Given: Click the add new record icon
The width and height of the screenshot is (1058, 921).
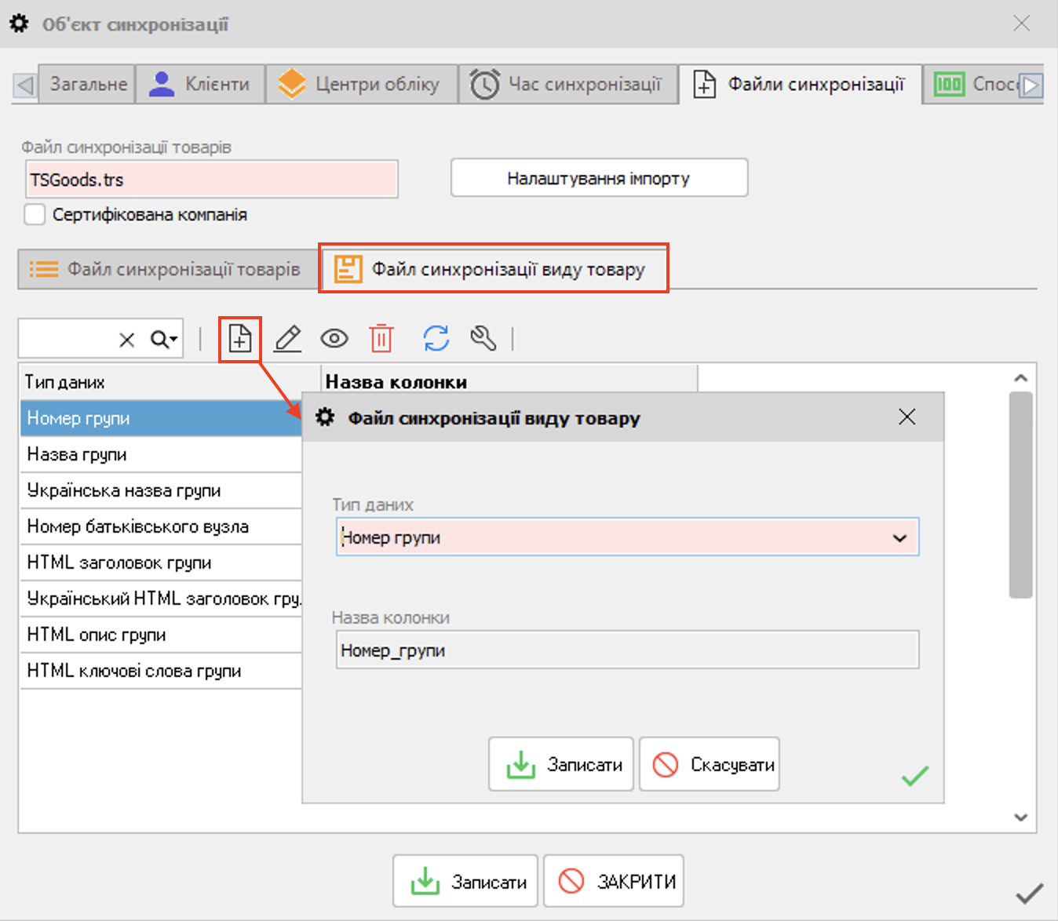Looking at the screenshot, I should click(240, 339).
